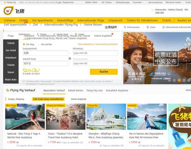Click the yellow Suche button
Screen dimensions: 191x149
[x=104, y=72]
